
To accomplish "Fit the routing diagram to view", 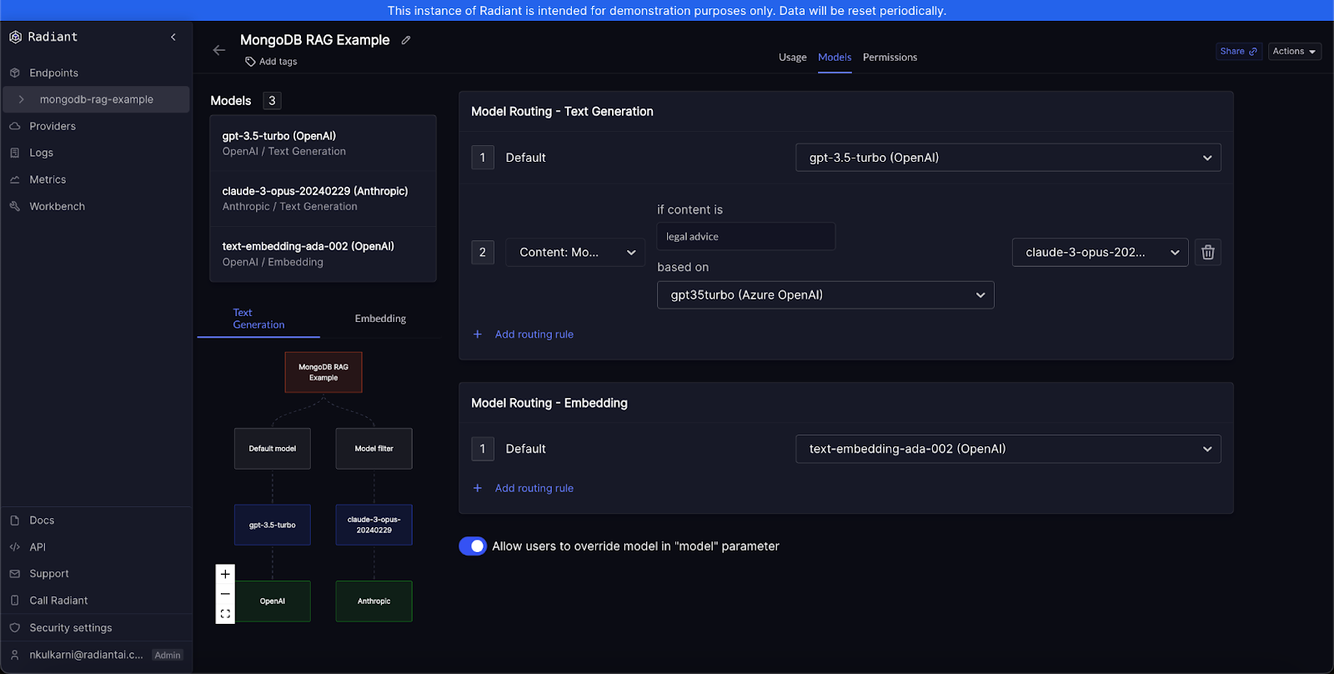I will pos(225,614).
